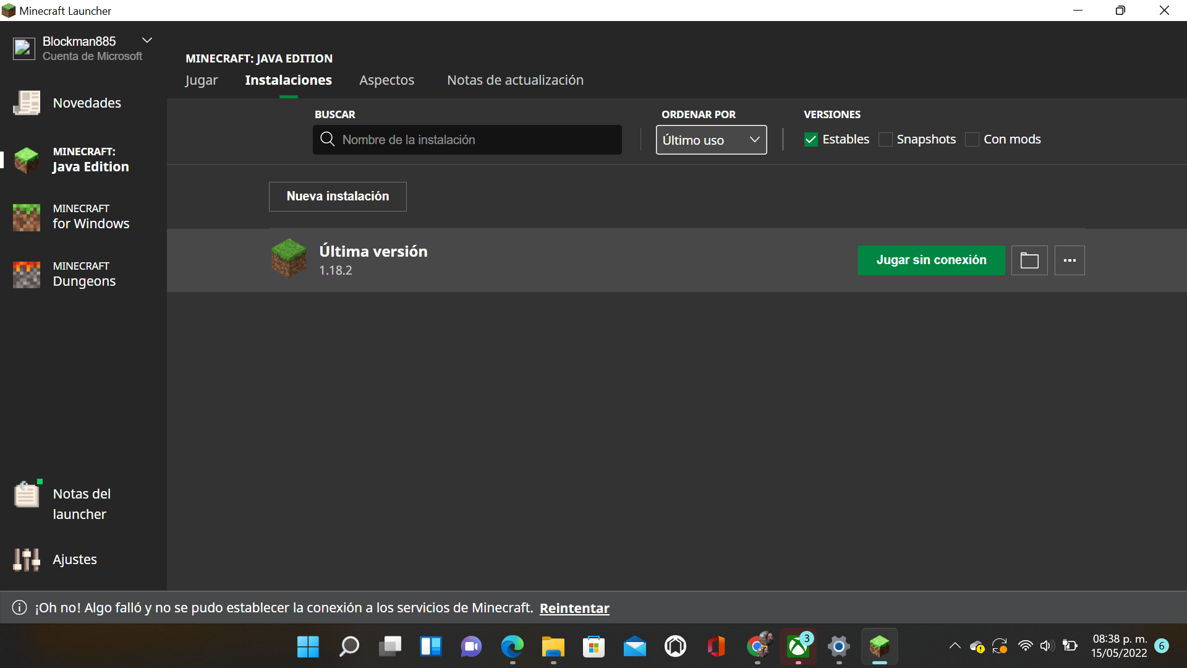The height and width of the screenshot is (668, 1187).
Task: Expand Blockman885 account menu chevron
Action: pos(147,40)
